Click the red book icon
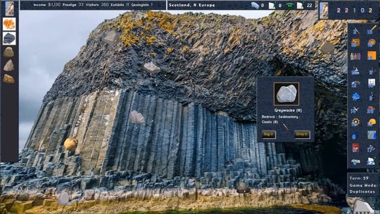The height and width of the screenshot is (214, 380). click(356, 148)
